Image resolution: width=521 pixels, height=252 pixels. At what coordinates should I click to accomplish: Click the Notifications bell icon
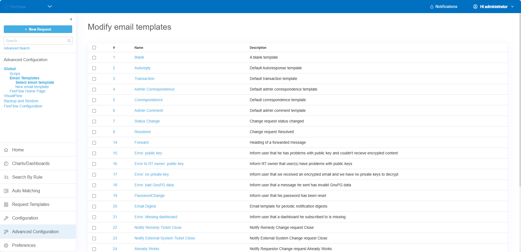tap(432, 7)
